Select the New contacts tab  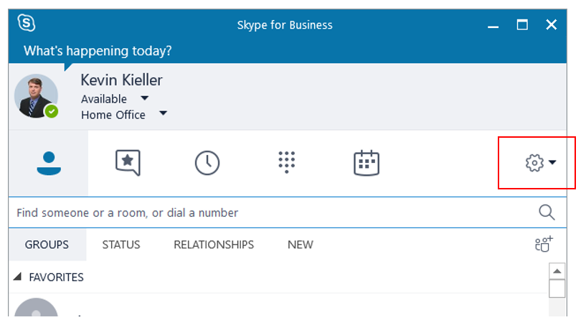point(300,245)
